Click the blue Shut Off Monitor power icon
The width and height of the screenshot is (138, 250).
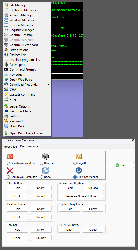(x=79, y=170)
